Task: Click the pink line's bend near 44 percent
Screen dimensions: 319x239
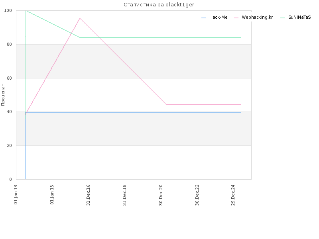Action: click(x=166, y=104)
